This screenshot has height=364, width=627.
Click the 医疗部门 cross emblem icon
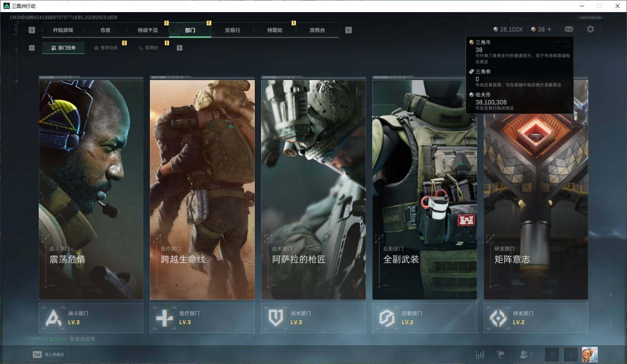(165, 318)
